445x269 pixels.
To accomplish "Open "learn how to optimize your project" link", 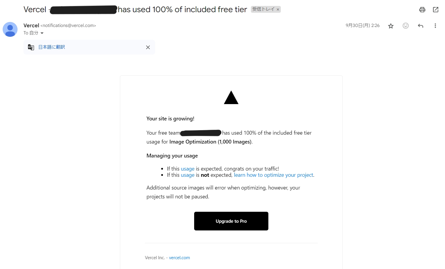I will 273,175.
